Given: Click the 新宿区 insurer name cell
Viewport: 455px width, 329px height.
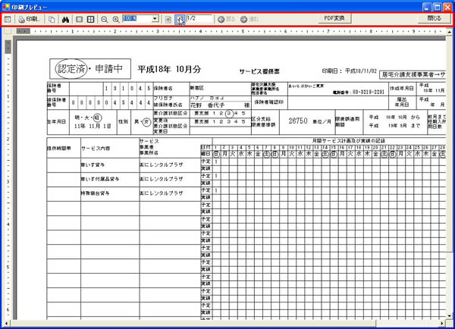Looking at the screenshot, I should point(197,88).
